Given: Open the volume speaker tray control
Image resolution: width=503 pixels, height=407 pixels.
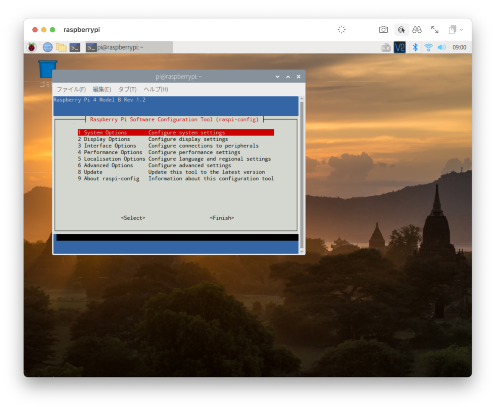Looking at the screenshot, I should [x=441, y=47].
